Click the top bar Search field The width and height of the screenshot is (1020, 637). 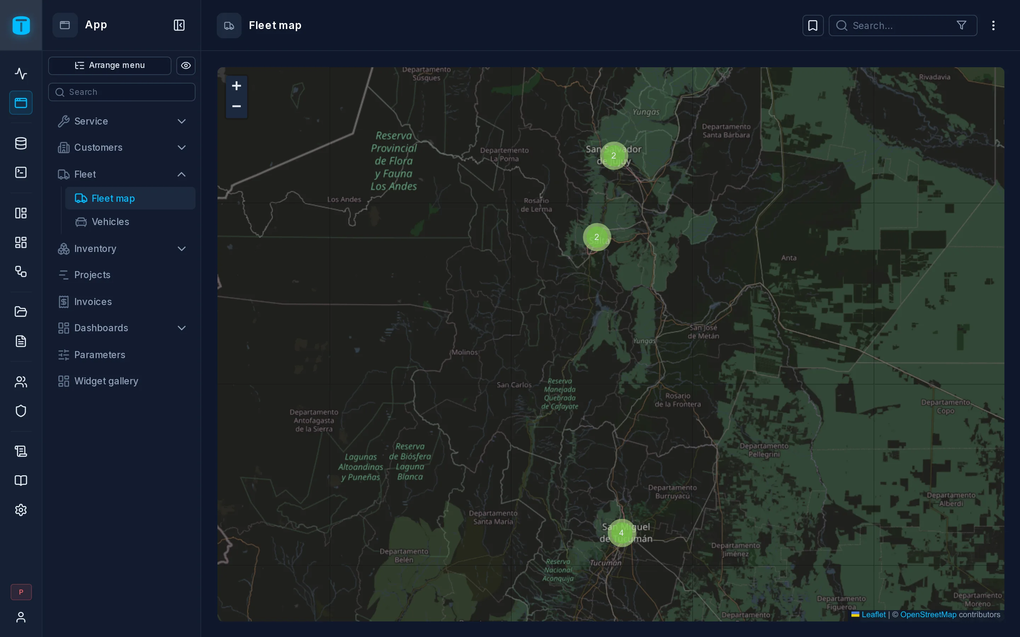[902, 25]
